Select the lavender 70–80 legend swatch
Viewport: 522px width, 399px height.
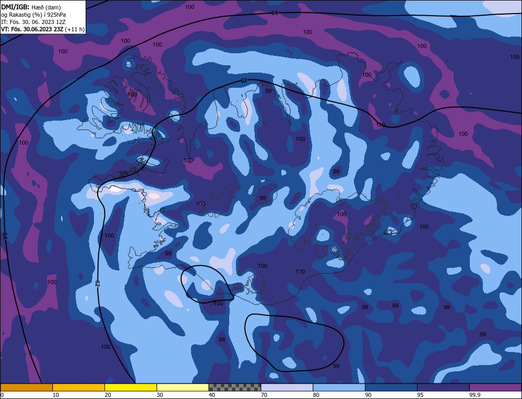[x=287, y=387]
